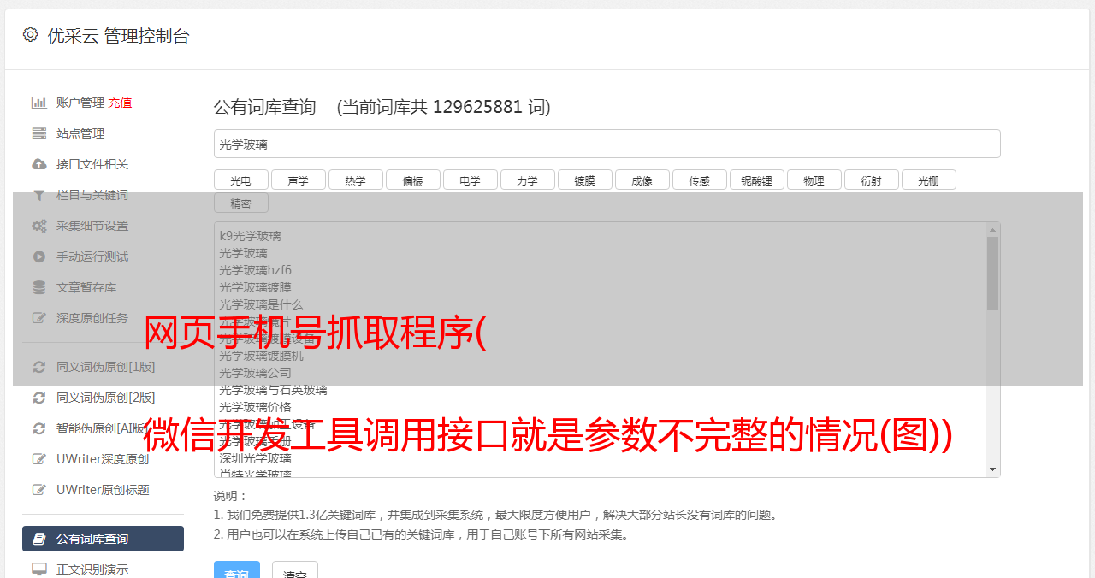This screenshot has width=1095, height=578.
Task: Click the play icon for 手动运行测试
Action: tap(38, 257)
